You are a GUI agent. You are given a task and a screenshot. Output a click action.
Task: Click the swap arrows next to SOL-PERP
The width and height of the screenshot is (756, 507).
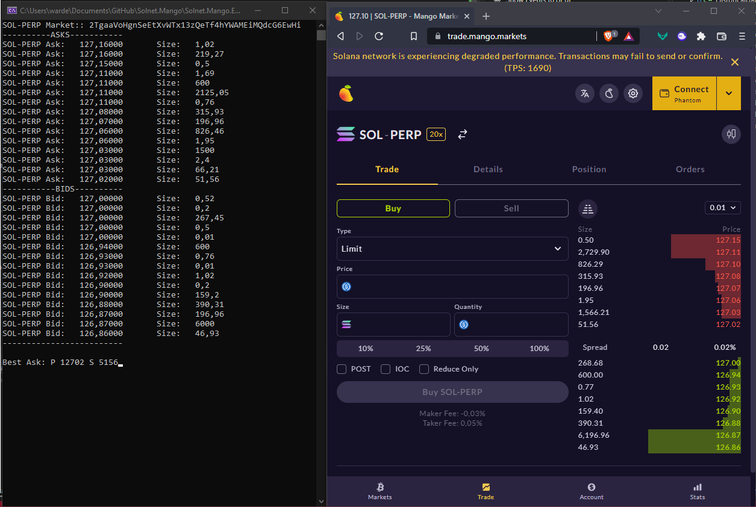click(462, 134)
